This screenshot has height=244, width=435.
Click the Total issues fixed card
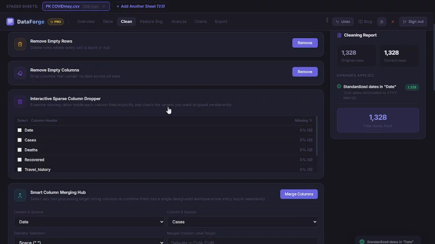click(x=378, y=120)
